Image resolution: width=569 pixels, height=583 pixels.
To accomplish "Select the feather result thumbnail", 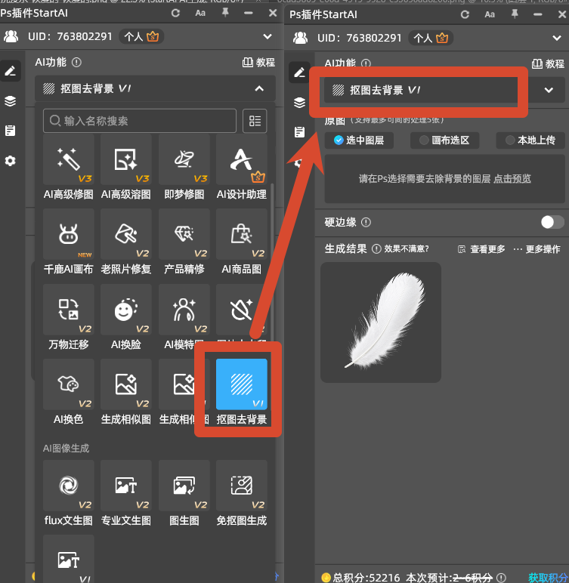I will (x=381, y=322).
